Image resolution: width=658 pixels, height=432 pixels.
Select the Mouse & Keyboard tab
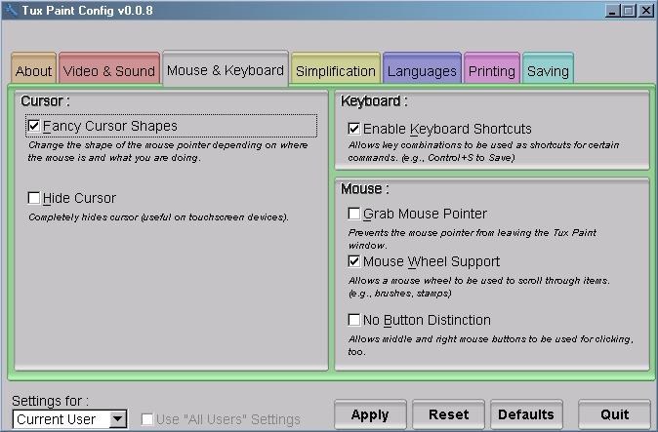(226, 70)
